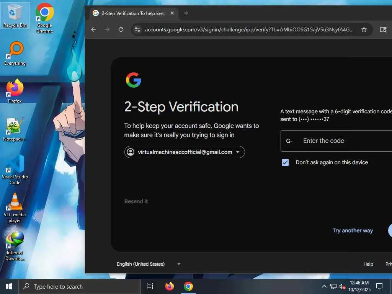Select the 2-Step Verification browser tab
Viewport: 392px width, 294px height.
[x=134, y=13]
